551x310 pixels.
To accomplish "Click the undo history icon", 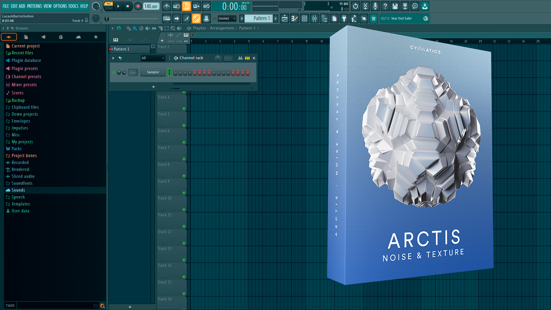I will (x=355, y=6).
